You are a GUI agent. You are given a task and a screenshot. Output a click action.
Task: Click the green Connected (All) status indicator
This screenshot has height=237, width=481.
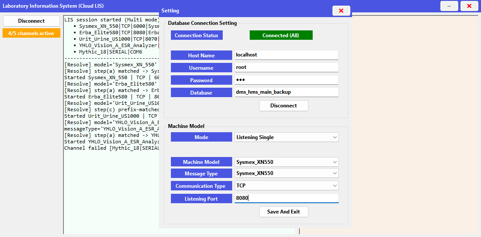(281, 35)
